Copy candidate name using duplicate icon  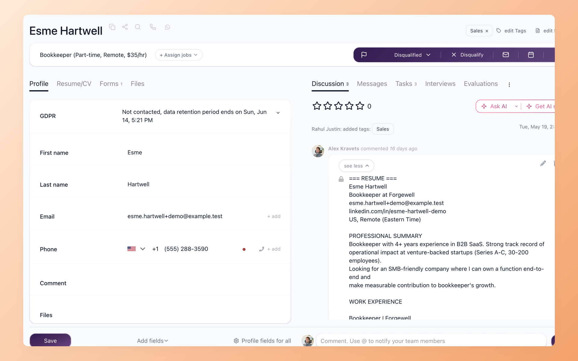pyautogui.click(x=112, y=27)
